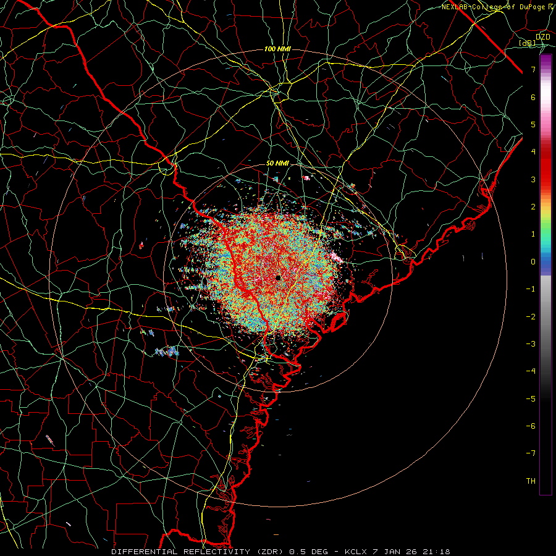Viewport: 556px width, 556px height.
Task: Click the "DZD" legend title
Action: click(x=542, y=37)
